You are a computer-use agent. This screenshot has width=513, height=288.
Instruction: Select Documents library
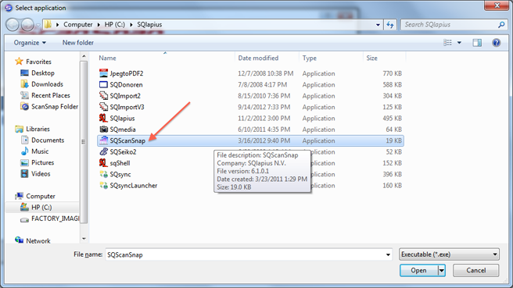point(48,140)
